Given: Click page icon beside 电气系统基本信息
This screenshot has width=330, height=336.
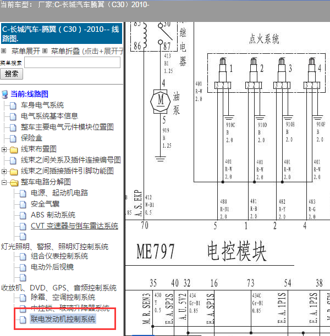Looking at the screenshot, I should coord(13,116).
